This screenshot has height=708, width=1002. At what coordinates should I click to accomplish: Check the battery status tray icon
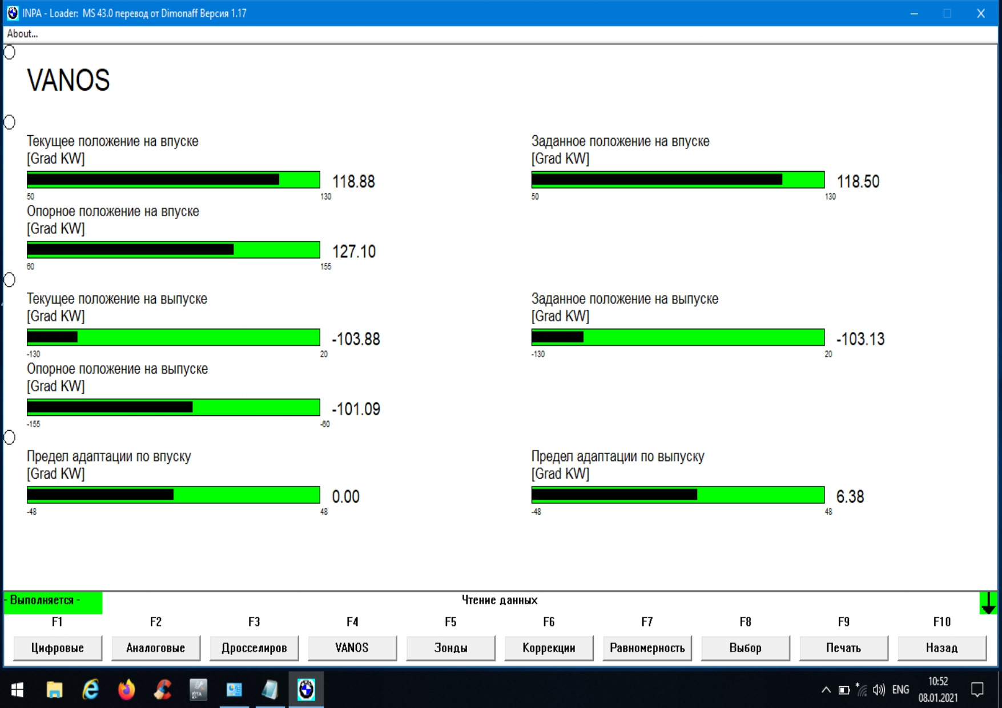[x=844, y=690]
